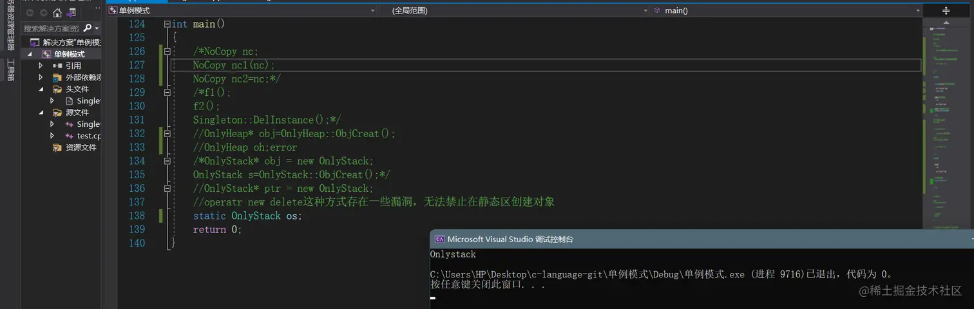
Task: Click the debug console title bar icon
Action: [440, 239]
